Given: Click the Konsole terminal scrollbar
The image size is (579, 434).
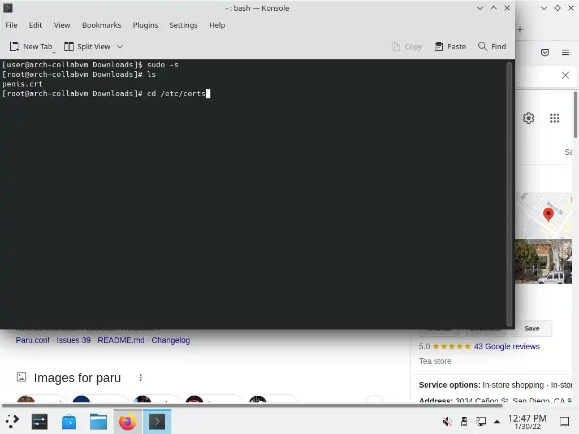Looking at the screenshot, I should 509,194.
